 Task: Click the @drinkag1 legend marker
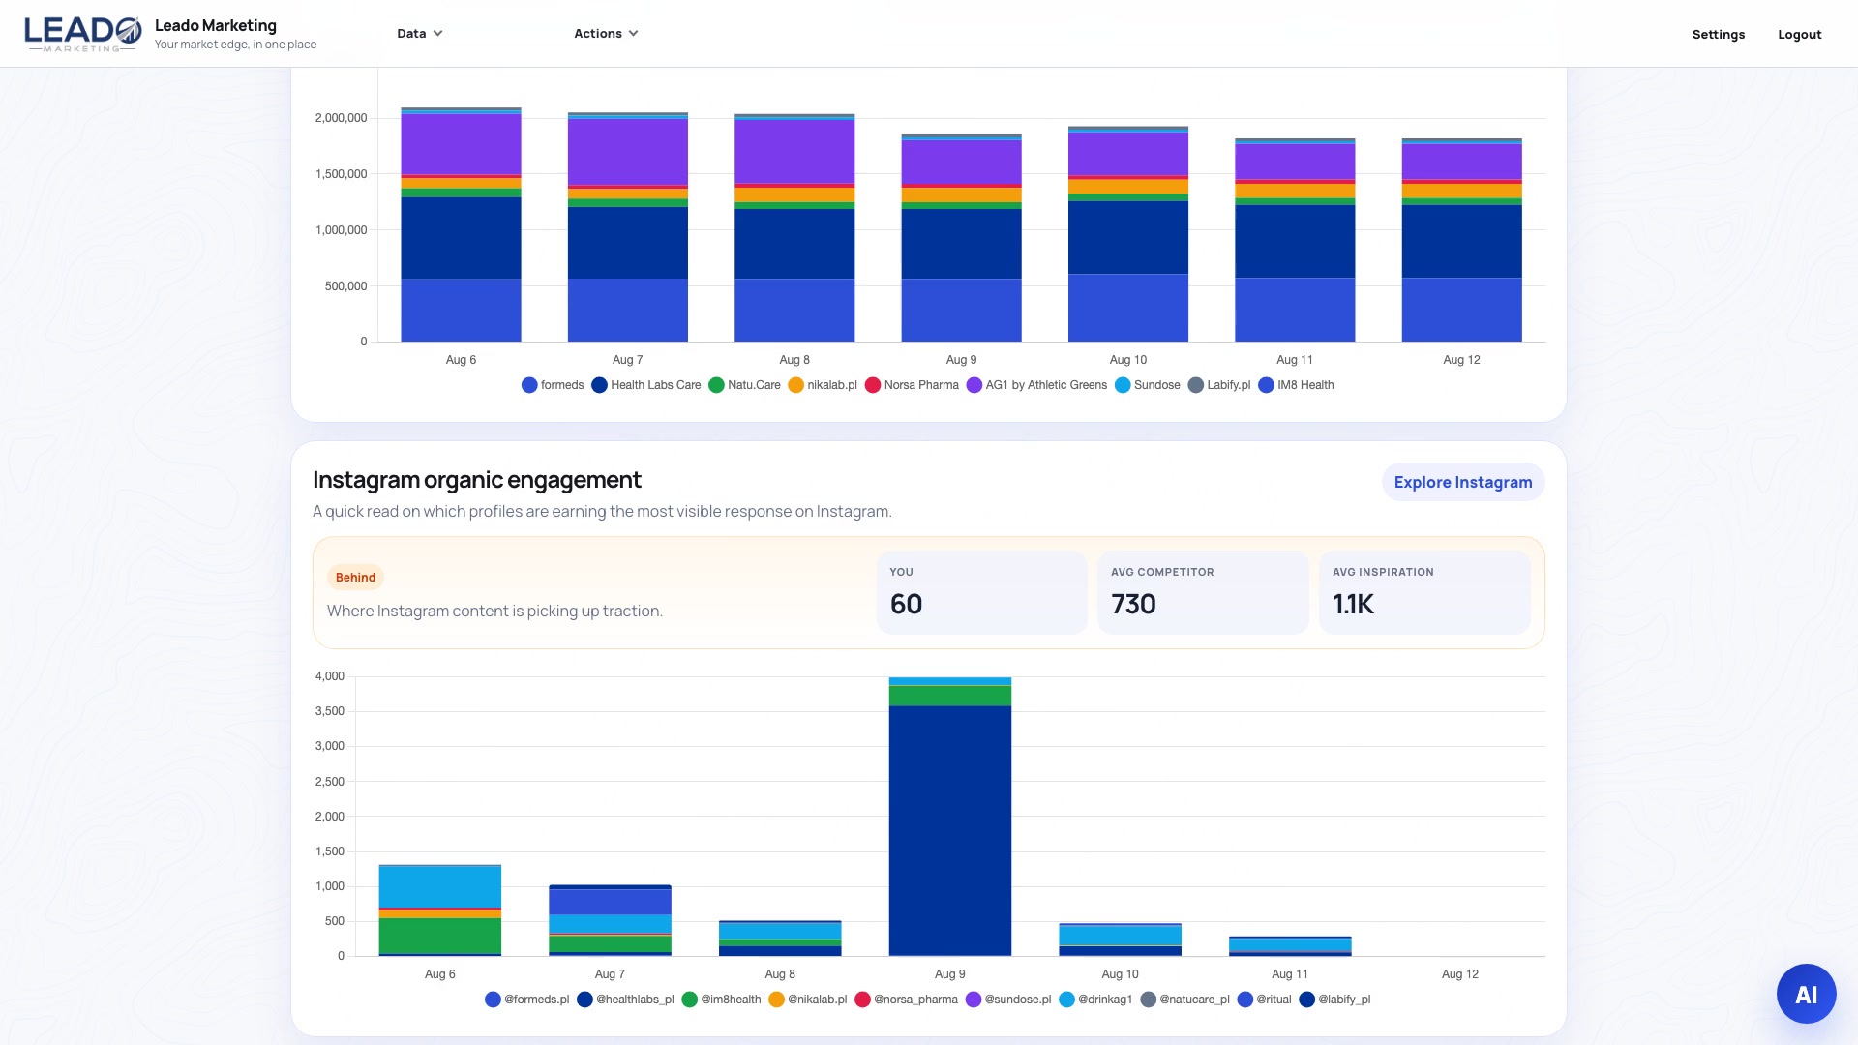coord(1066,1000)
